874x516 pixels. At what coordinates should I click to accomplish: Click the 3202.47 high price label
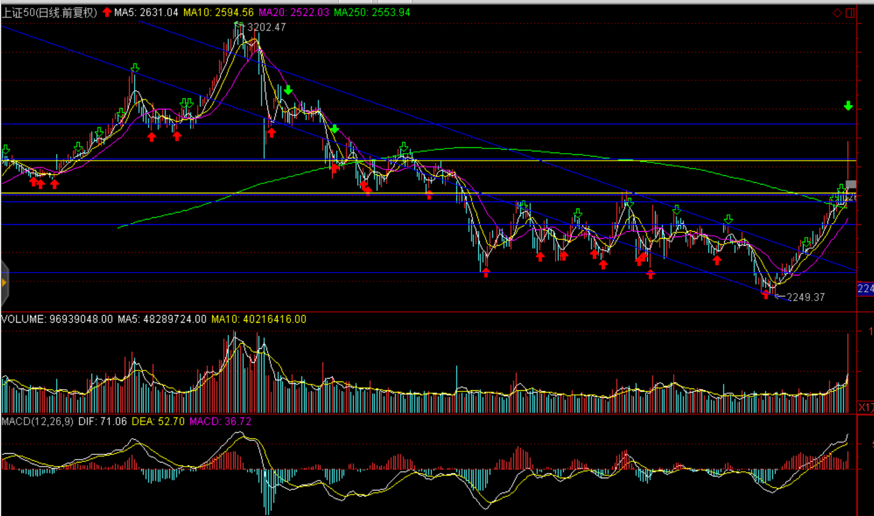[x=267, y=27]
